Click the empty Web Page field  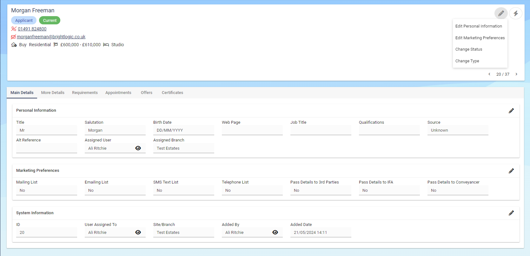pos(252,130)
